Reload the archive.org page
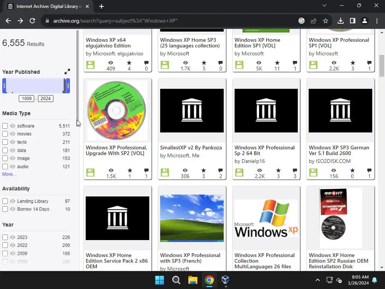 click(x=32, y=21)
